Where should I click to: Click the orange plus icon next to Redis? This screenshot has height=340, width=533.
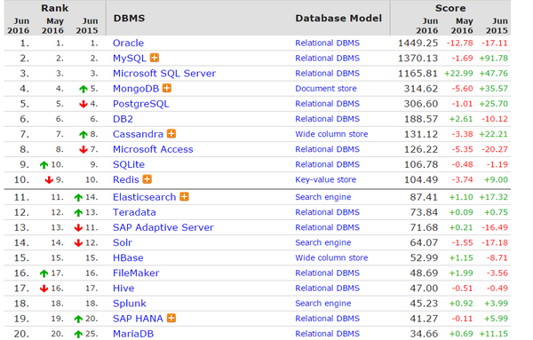click(x=147, y=179)
